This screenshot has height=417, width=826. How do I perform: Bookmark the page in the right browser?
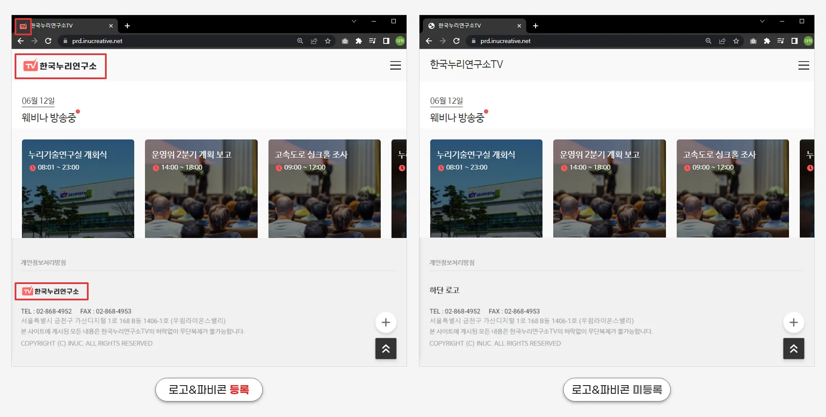pos(736,41)
